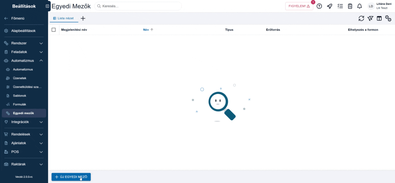The image size is (395, 183).
Task: Open the checklist tasks icon
Action: [x=340, y=6]
